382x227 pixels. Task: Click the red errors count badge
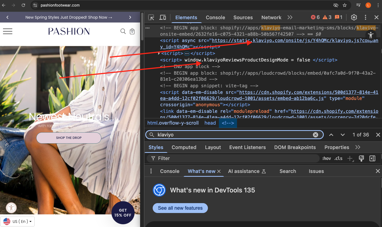[x=315, y=17]
